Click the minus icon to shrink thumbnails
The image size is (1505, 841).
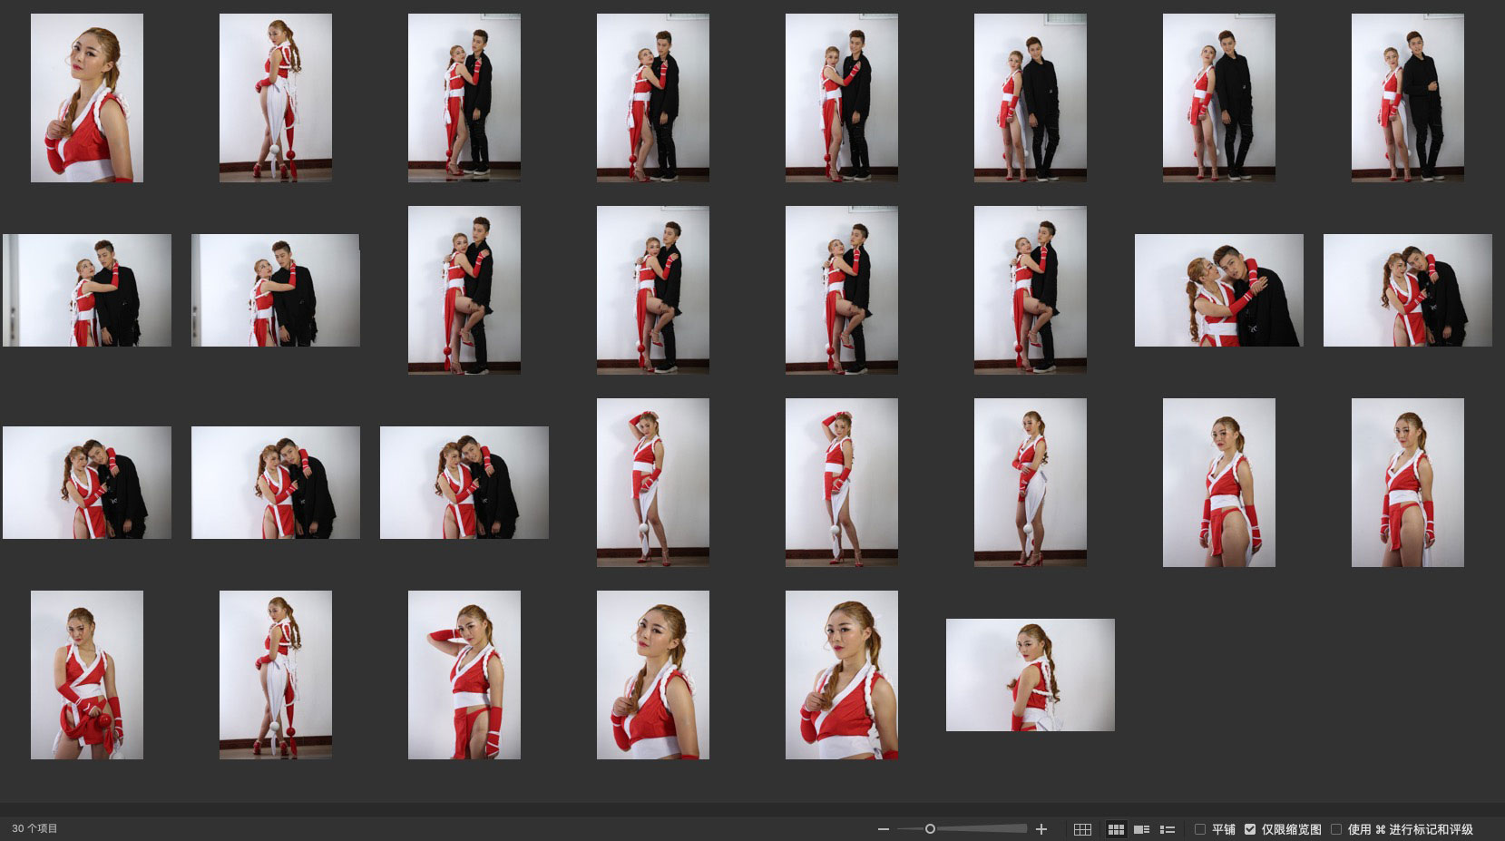click(x=884, y=829)
